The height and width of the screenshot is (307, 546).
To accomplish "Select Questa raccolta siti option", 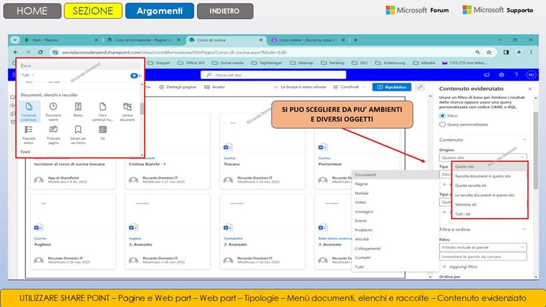I will 490,186.
